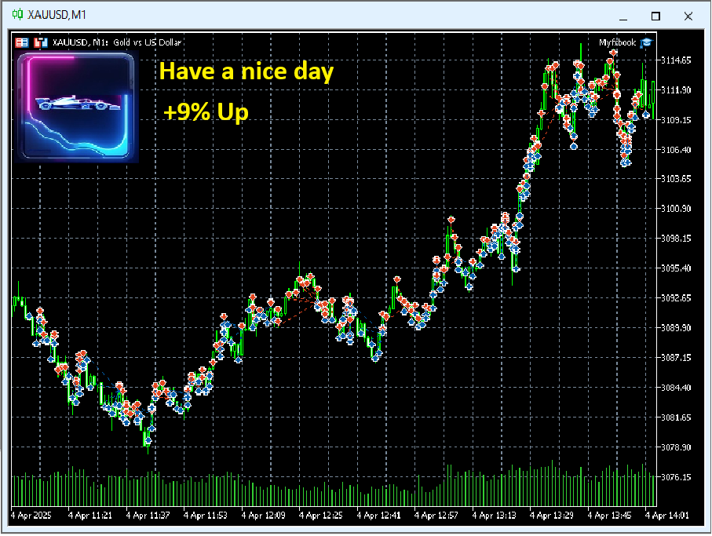Image resolution: width=712 pixels, height=536 pixels.
Task: Click the race car logo image
Action: (x=76, y=107)
